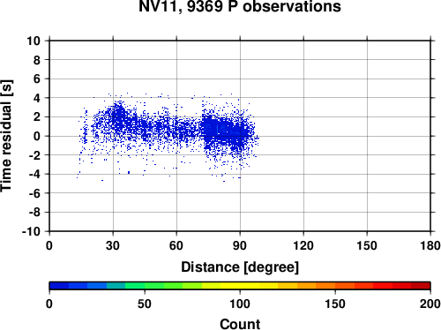Click the y-axis tick label -10
Image resolution: width=441 pixels, height=330 pixels.
tap(31, 231)
